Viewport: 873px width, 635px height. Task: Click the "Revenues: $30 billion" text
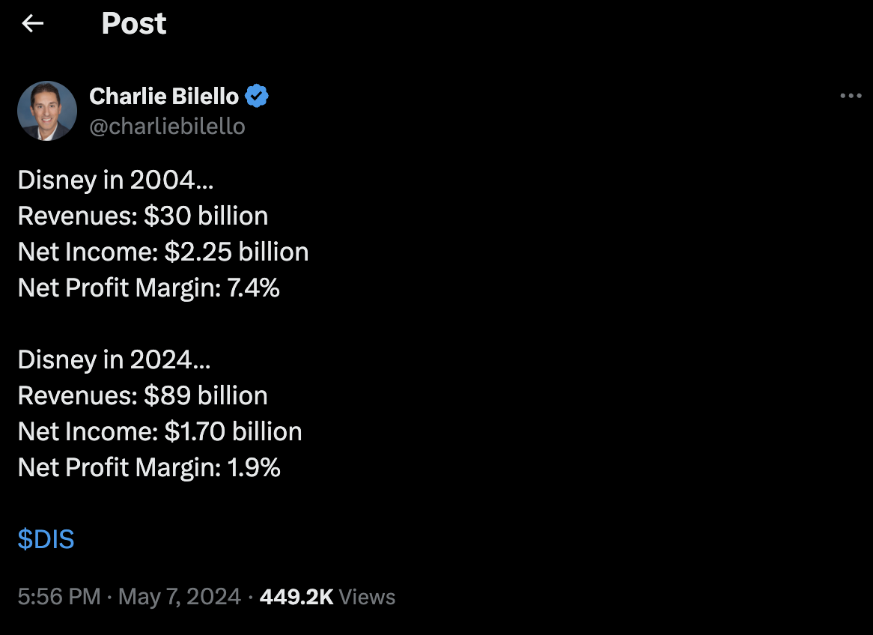click(x=143, y=216)
